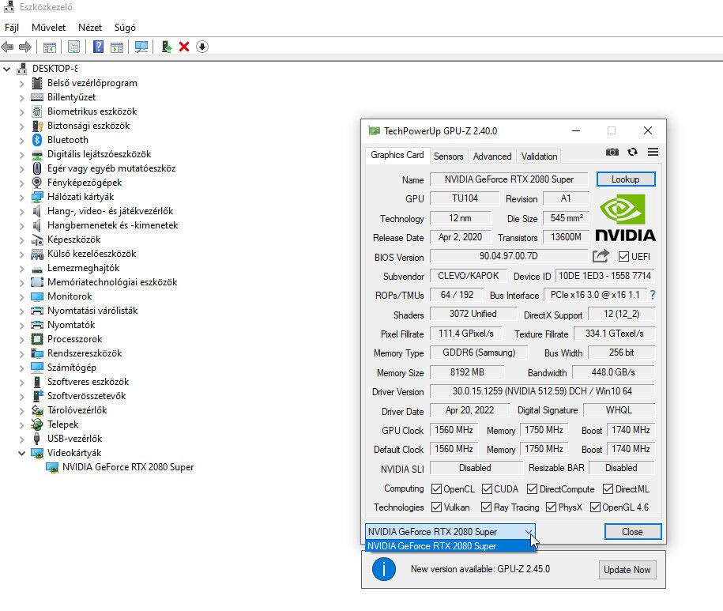The height and width of the screenshot is (611, 723).
Task: Collapse the Videokártyák category
Action: [x=21, y=453]
